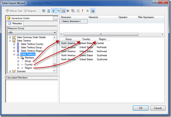This screenshot has height=117, width=171.
Task: Expand the Sales Territory Region attribute
Action: click(14, 51)
